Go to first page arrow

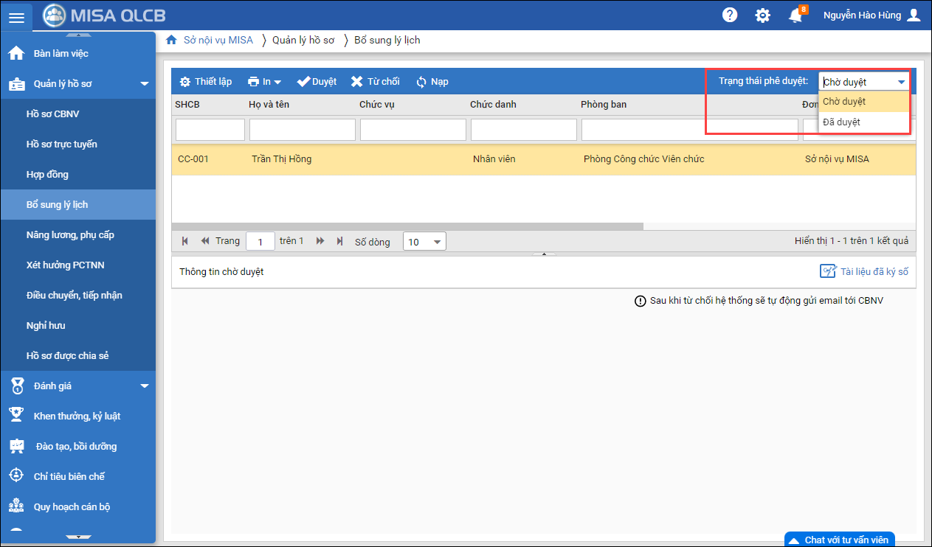click(184, 241)
